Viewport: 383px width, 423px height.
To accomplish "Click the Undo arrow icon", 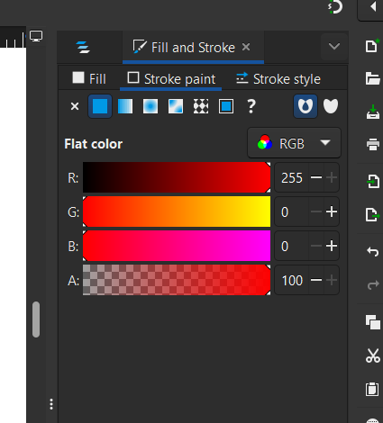I will (x=373, y=251).
